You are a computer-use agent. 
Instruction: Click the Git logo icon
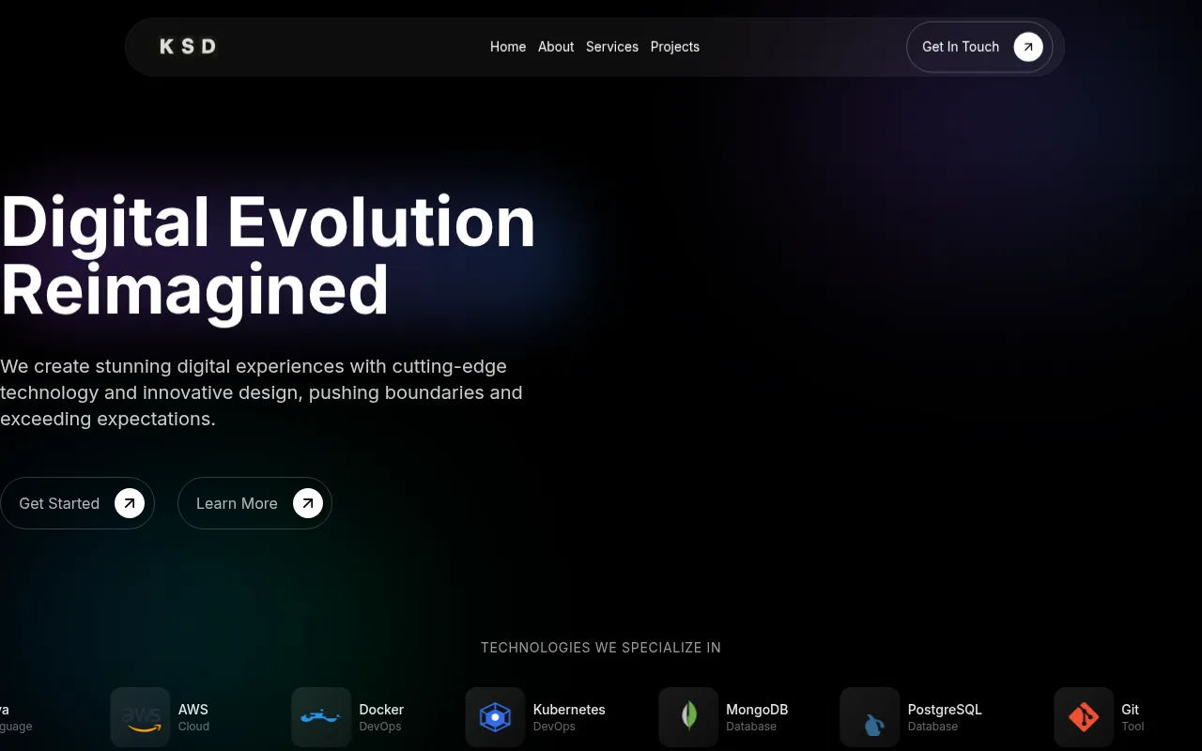click(1084, 717)
